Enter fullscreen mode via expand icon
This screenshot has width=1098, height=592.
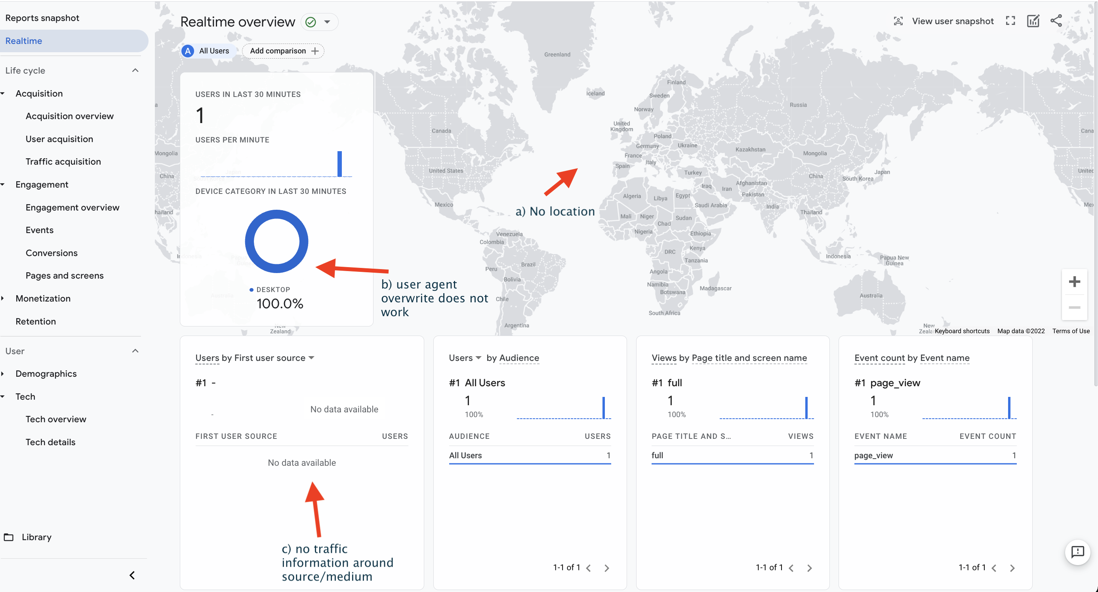pyautogui.click(x=1010, y=21)
